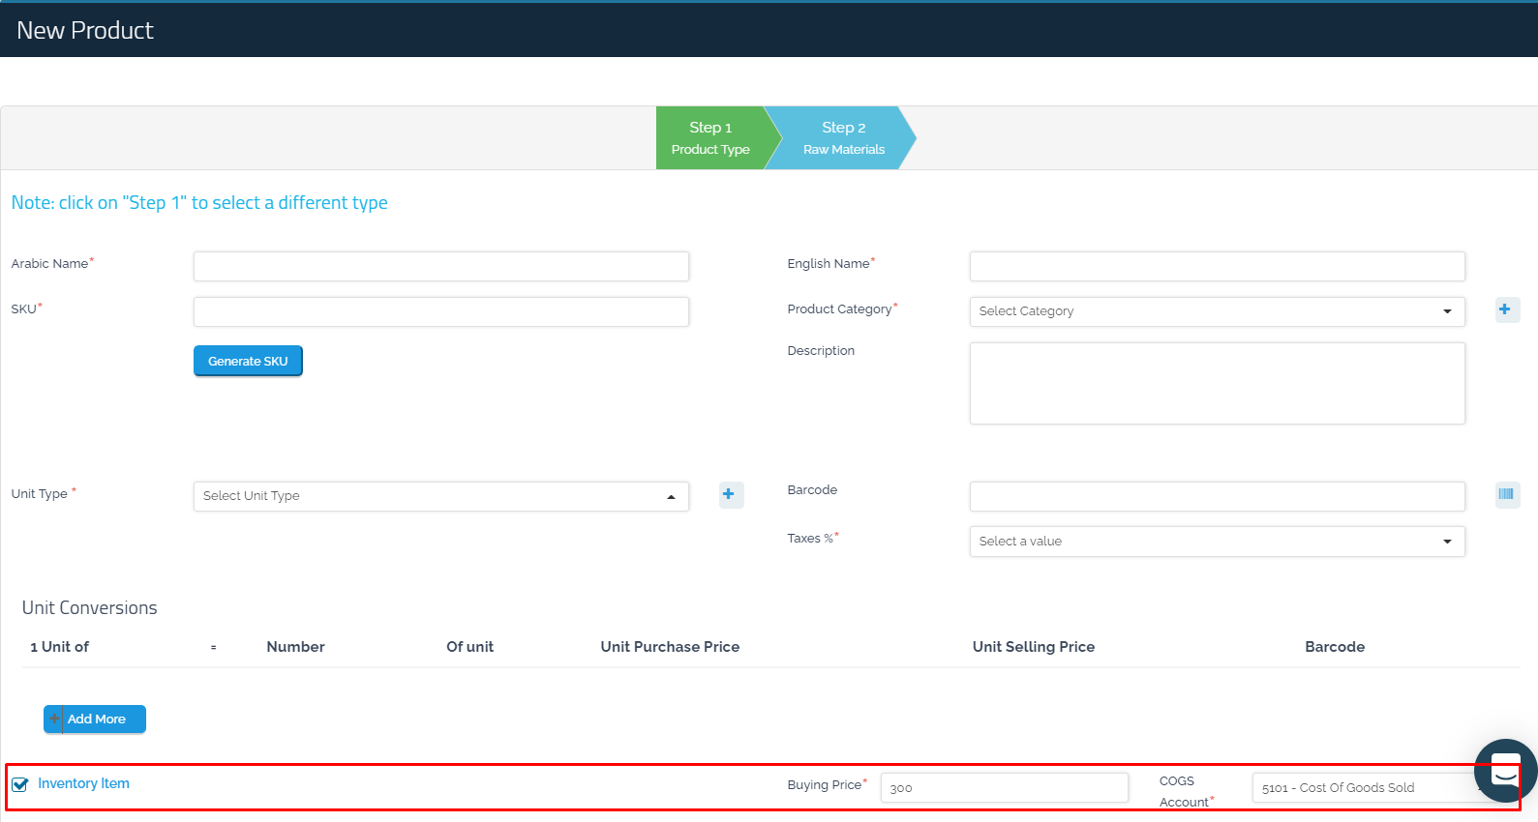Click into the English Name field

coord(1216,266)
